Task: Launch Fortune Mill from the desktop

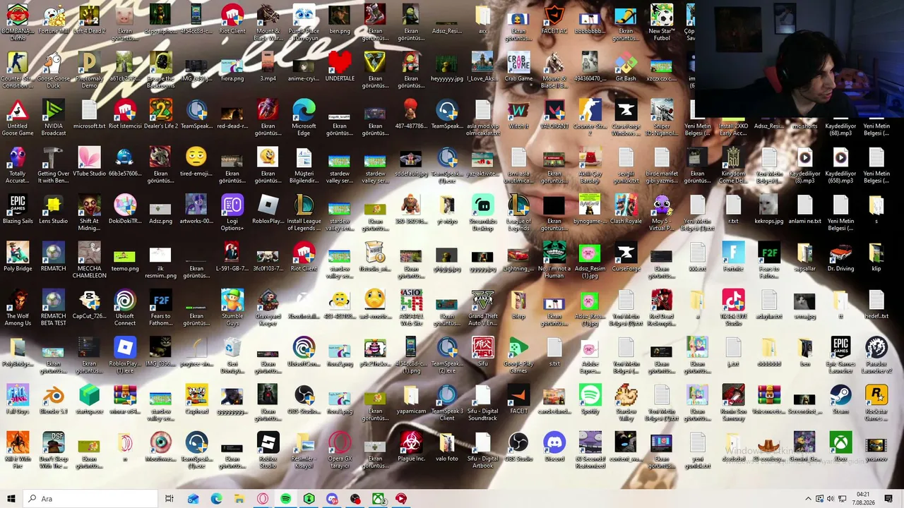Action: tap(54, 20)
